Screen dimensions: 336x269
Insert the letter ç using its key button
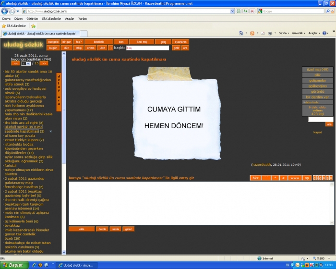click(x=314, y=178)
